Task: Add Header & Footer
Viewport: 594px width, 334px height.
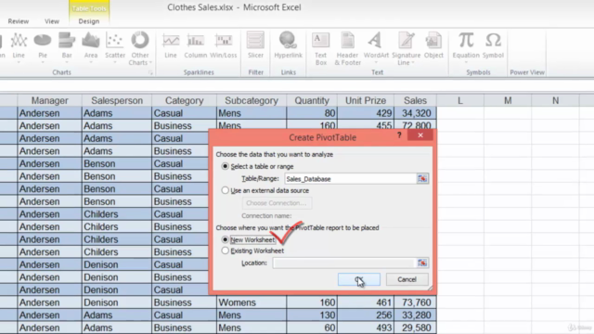Action: pyautogui.click(x=347, y=48)
